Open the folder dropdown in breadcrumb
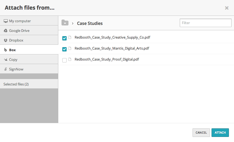Viewport: 234px width, 142px height. pyautogui.click(x=65, y=23)
